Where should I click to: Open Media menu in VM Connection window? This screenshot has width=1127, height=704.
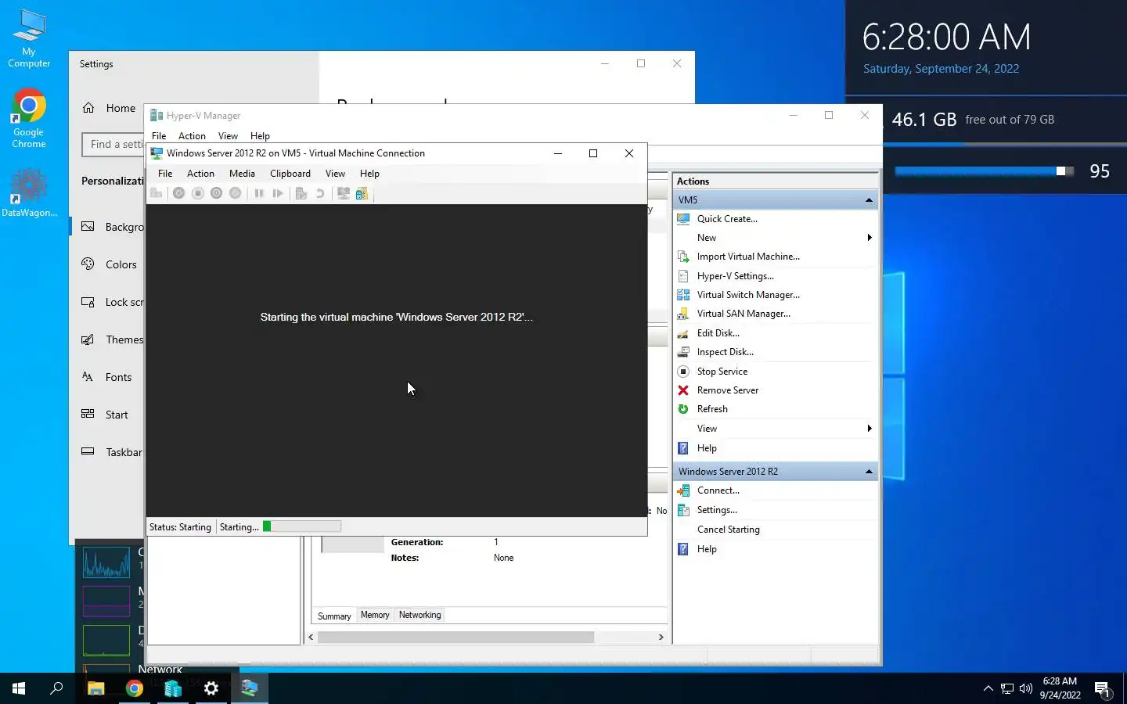[242, 174]
